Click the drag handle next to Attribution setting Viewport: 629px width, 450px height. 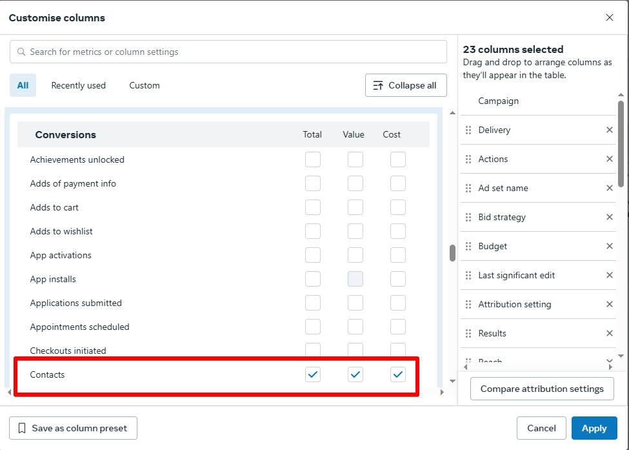tap(468, 304)
